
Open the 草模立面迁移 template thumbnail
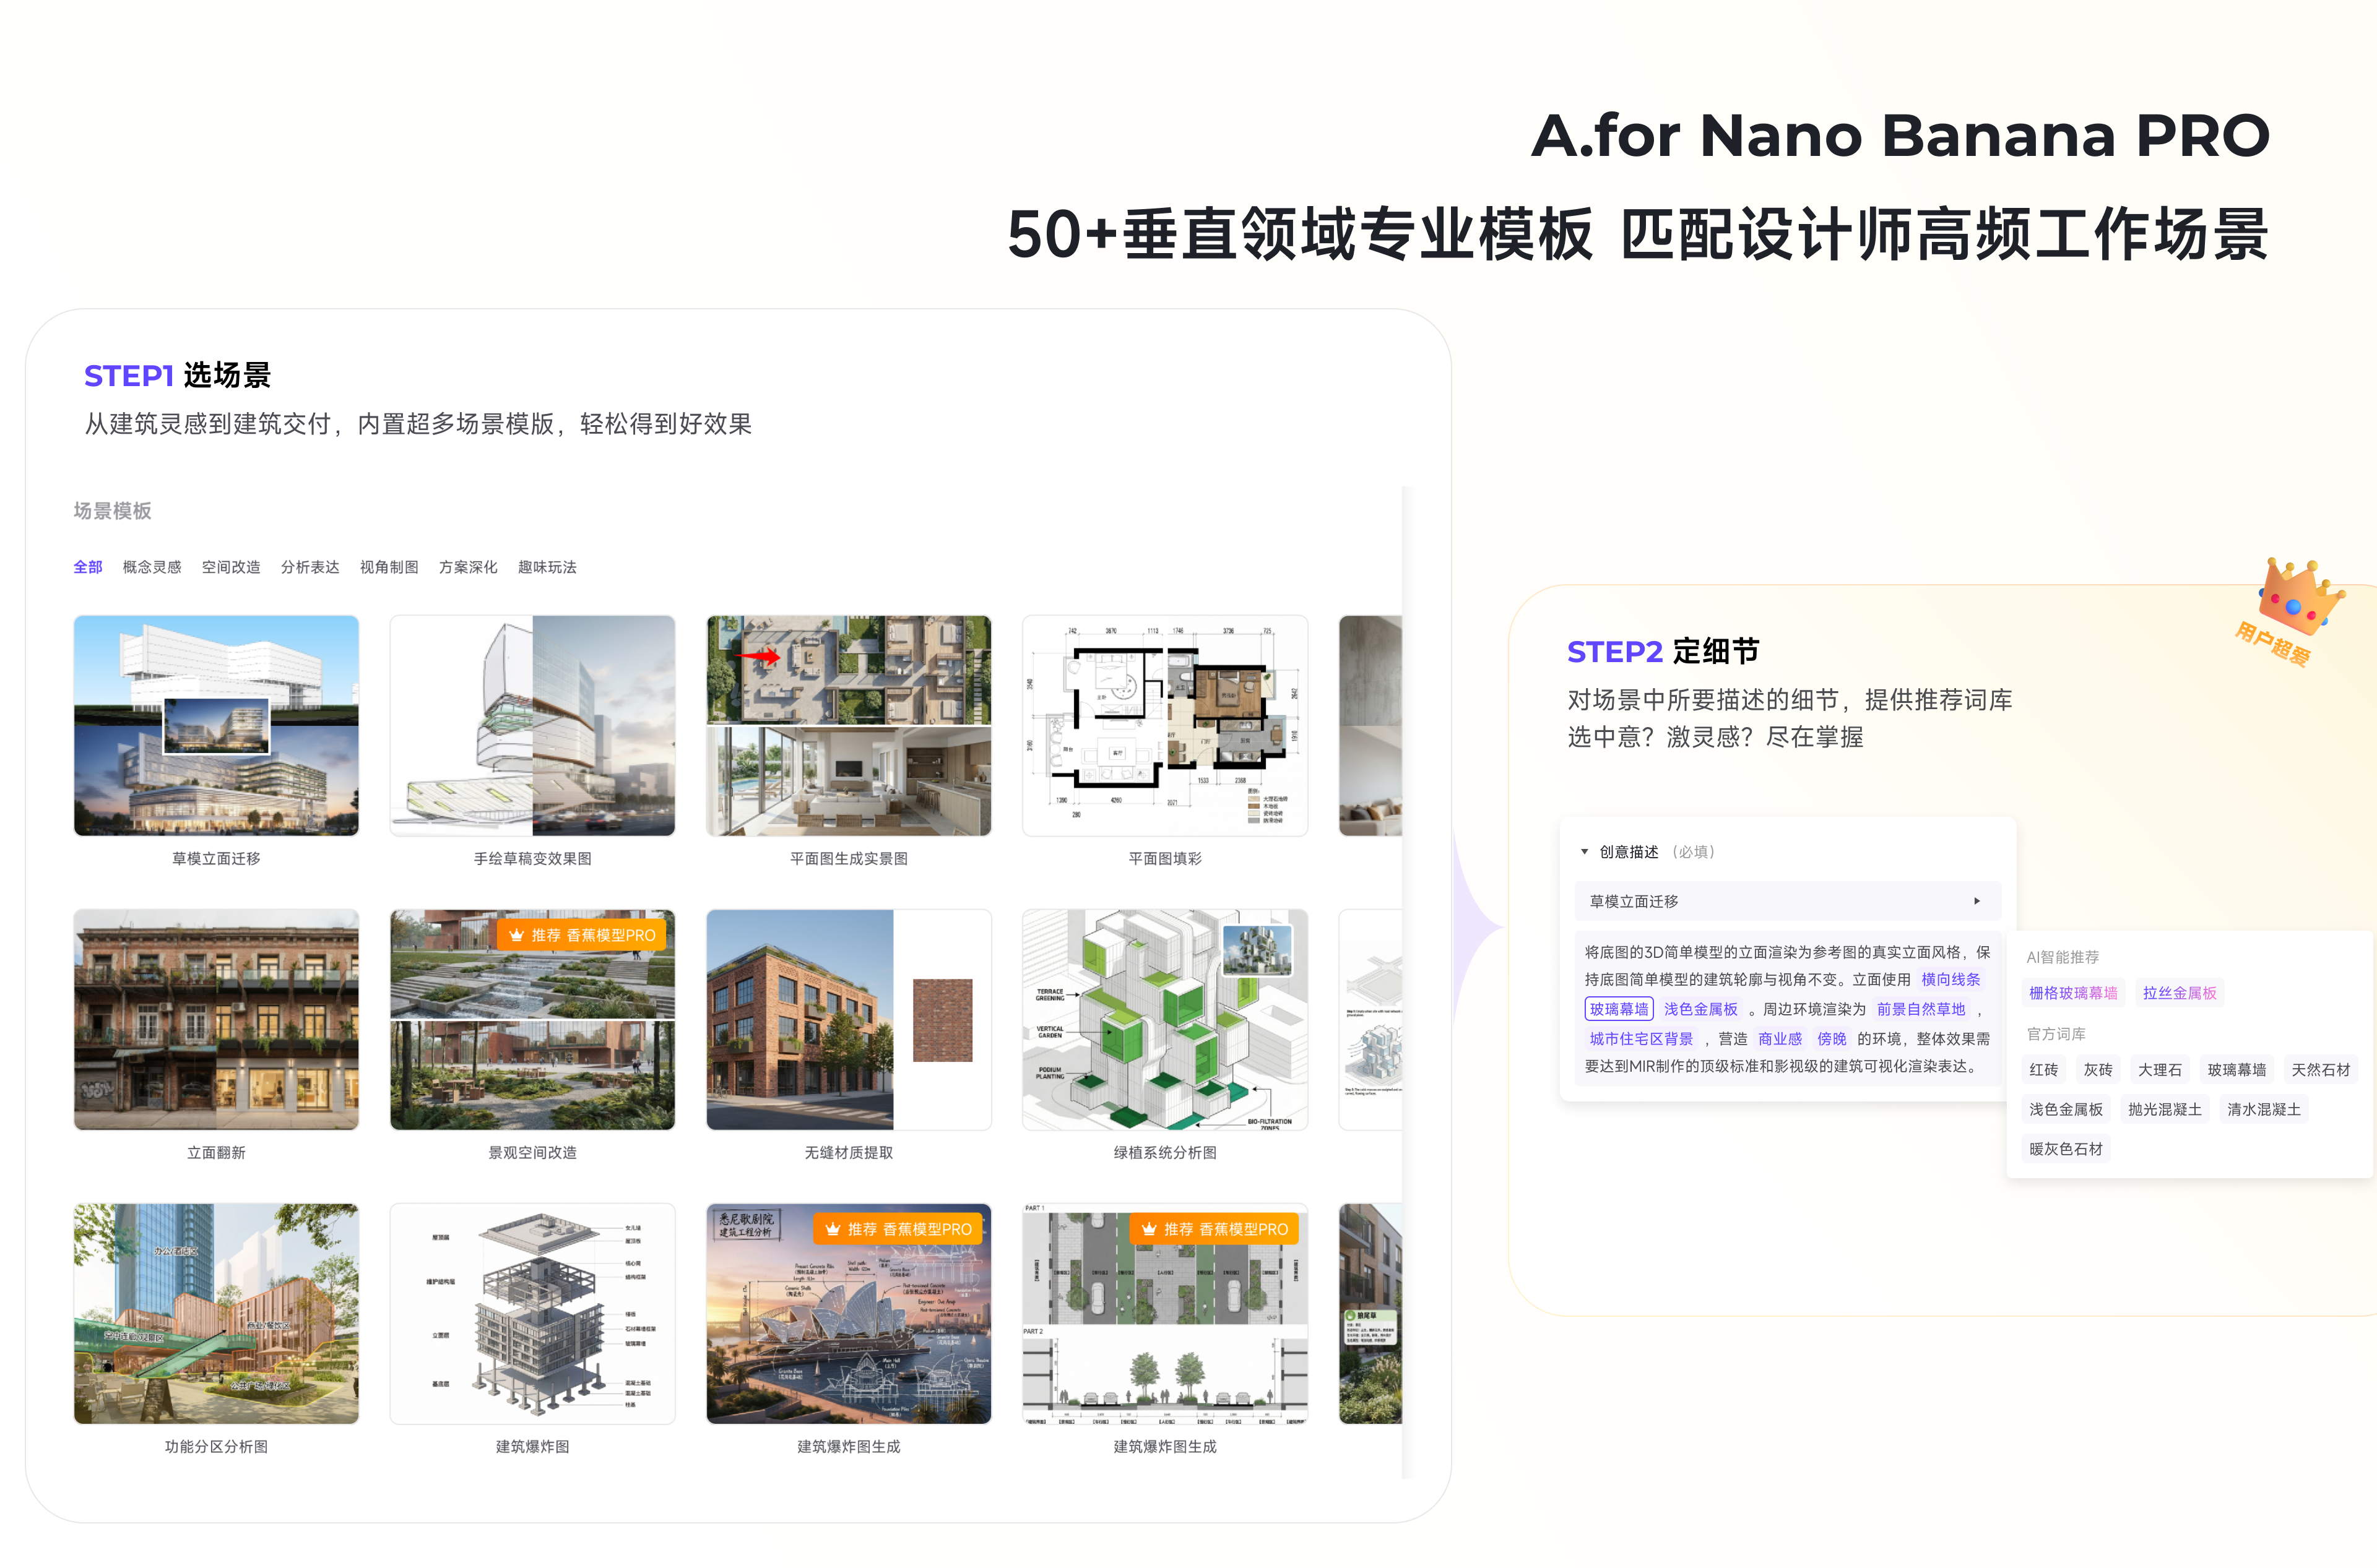[216, 725]
